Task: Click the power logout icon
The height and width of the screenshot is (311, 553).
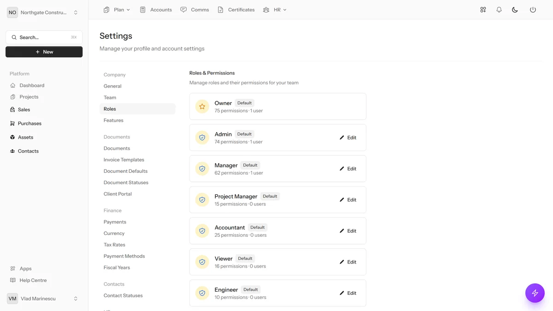Action: coord(533,10)
